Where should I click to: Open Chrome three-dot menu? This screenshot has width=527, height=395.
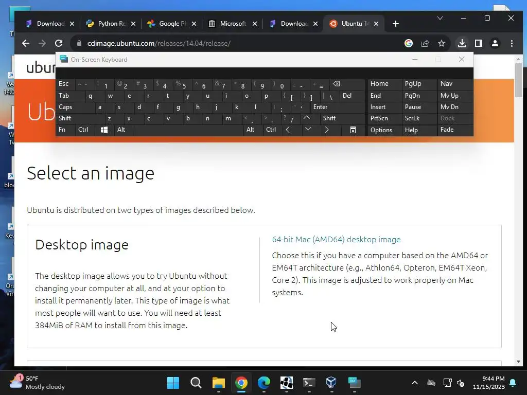pyautogui.click(x=512, y=43)
